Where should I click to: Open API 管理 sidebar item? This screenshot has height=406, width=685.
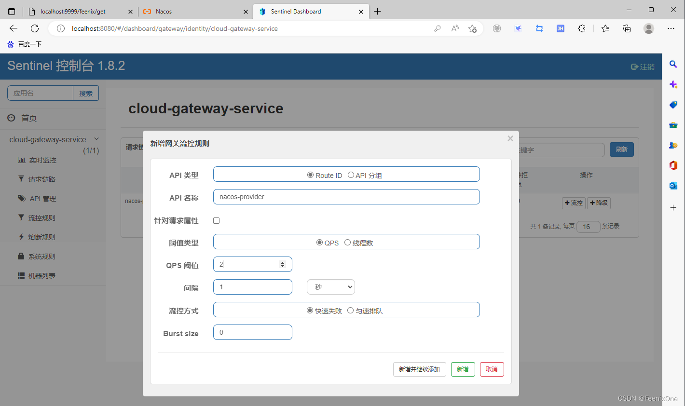tap(37, 199)
